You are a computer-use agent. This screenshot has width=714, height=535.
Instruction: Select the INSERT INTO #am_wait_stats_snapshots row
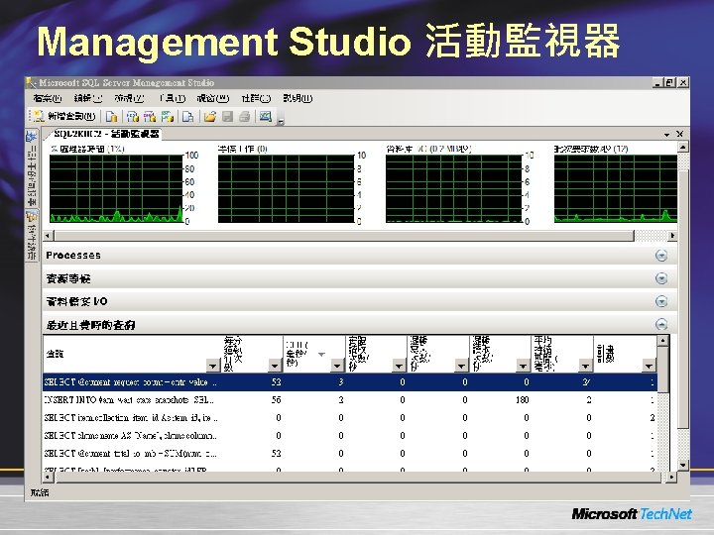coord(350,400)
